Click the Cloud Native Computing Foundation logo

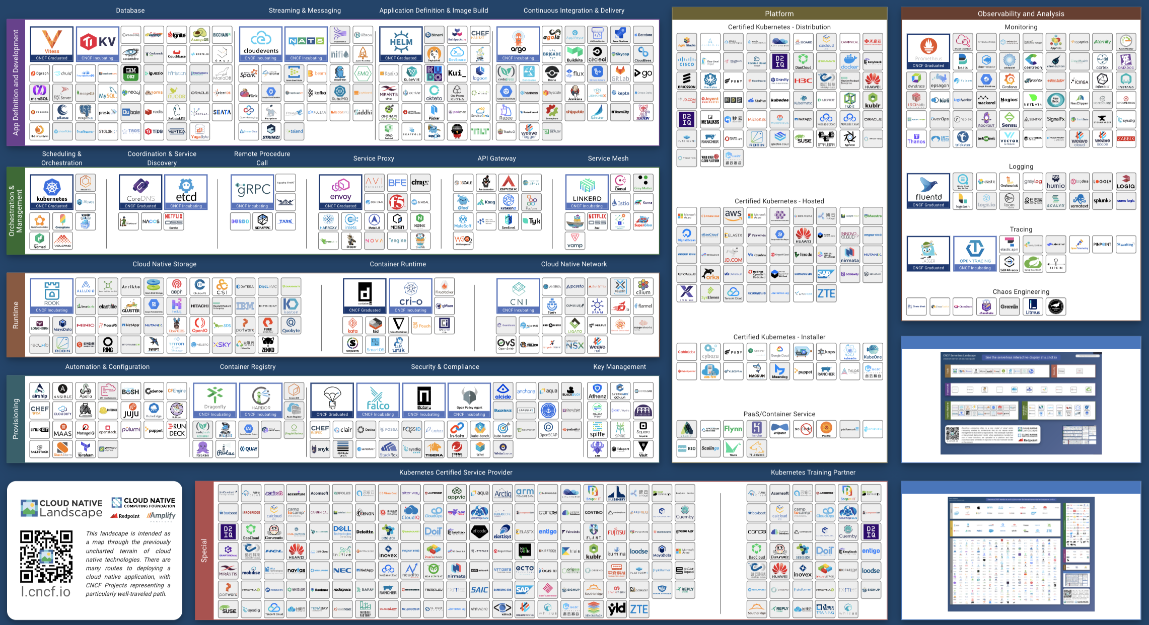tap(143, 502)
